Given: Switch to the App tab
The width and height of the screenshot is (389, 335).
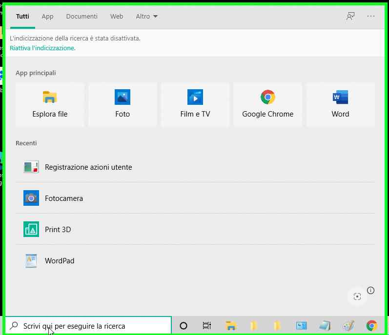Looking at the screenshot, I should coord(47,17).
